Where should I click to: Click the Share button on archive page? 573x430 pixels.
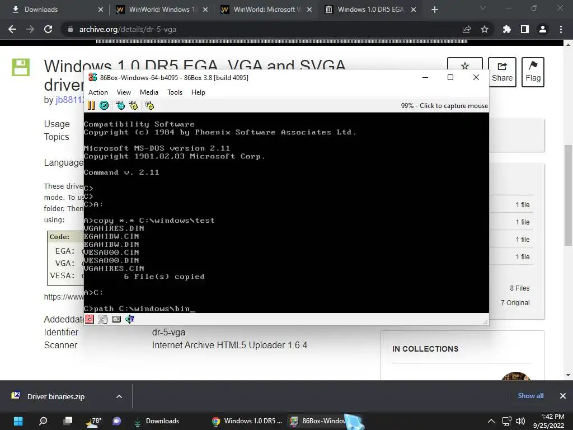(x=502, y=72)
